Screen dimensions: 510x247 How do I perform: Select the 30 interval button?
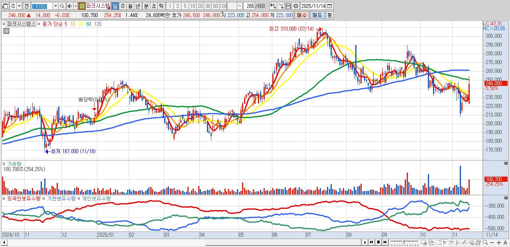208,6
